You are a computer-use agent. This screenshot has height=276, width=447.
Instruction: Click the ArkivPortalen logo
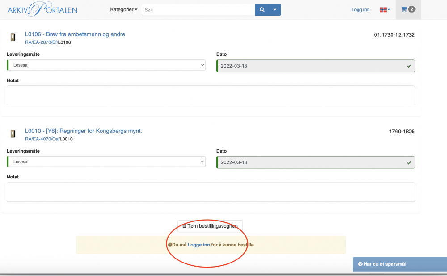point(42,9)
